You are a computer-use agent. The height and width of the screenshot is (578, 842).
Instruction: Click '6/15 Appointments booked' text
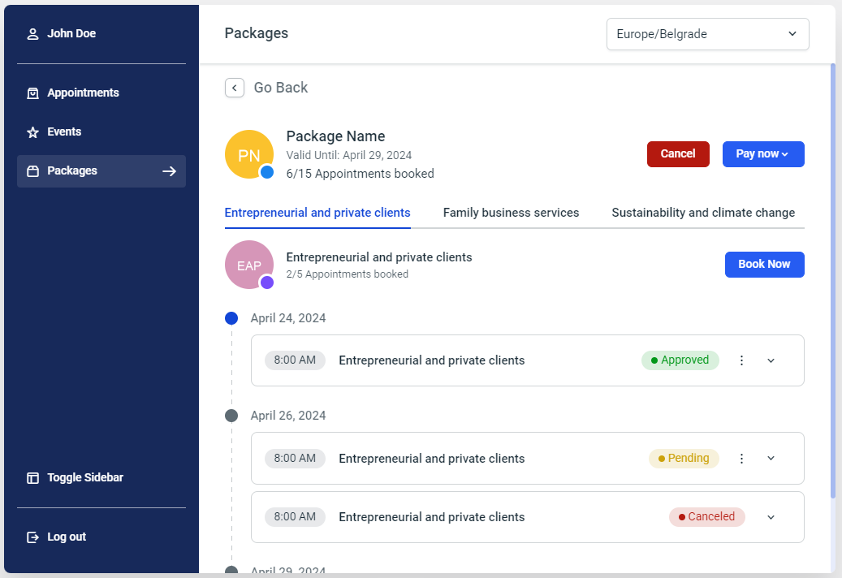[361, 174]
